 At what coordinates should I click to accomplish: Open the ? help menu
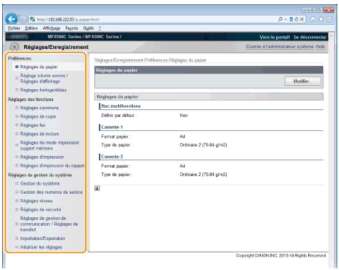100,28
